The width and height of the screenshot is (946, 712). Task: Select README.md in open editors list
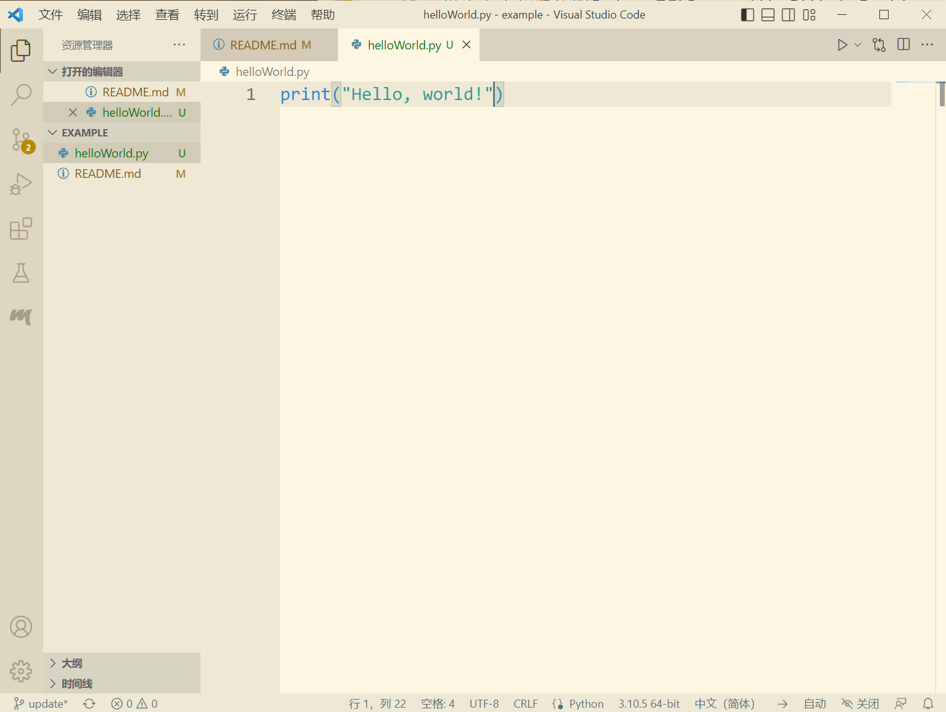point(122,92)
